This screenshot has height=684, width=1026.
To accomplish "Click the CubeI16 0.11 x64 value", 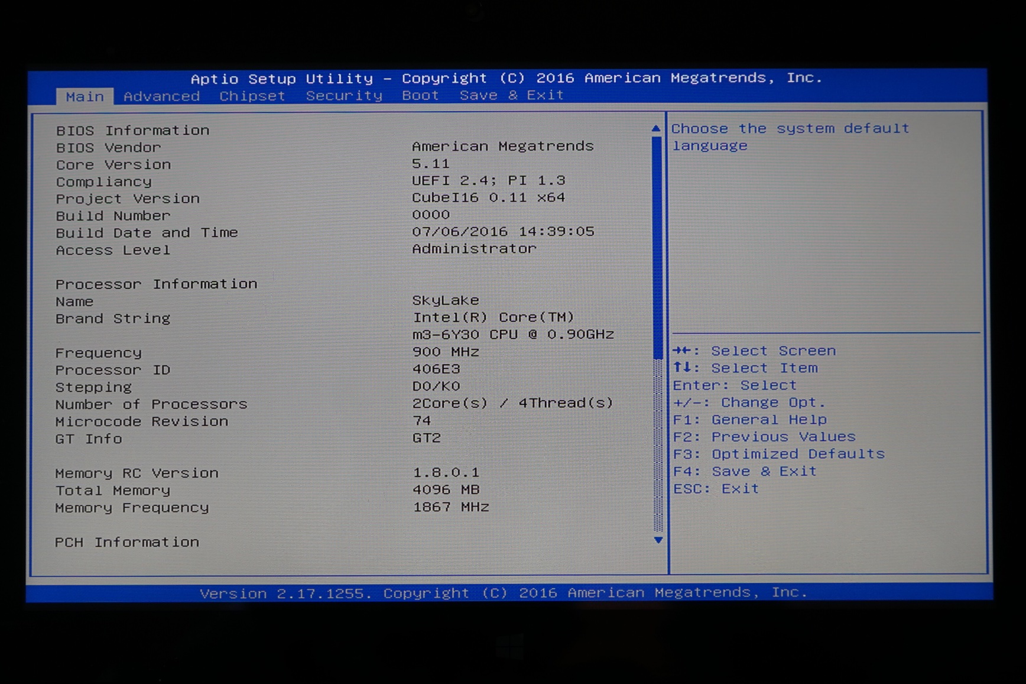I will click(488, 197).
